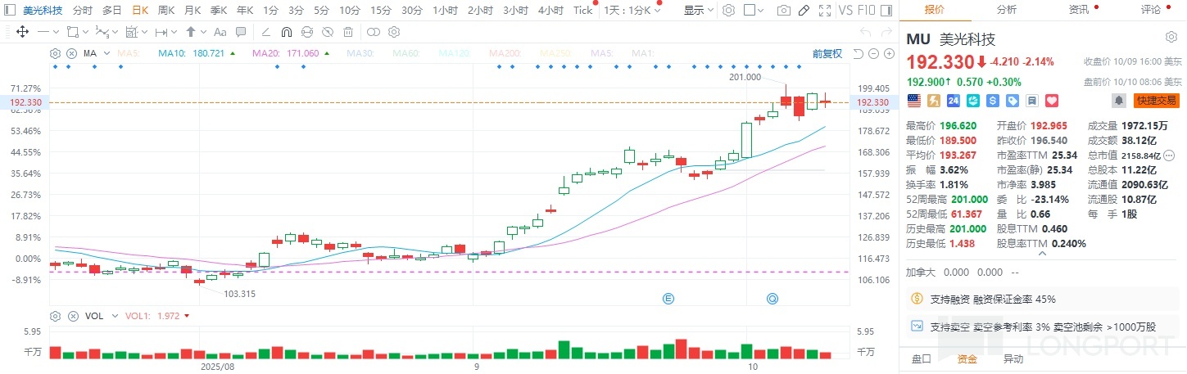Delete drawings with trash can icon
The height and width of the screenshot is (374, 1187).
coord(348,32)
